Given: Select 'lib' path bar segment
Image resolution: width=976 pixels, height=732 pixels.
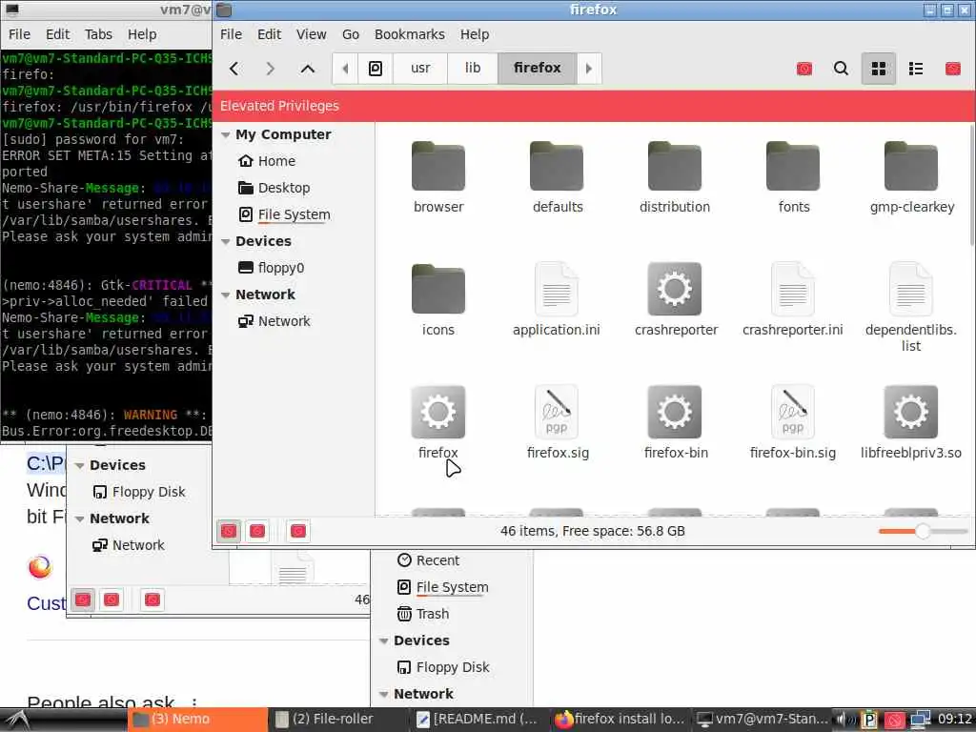Looking at the screenshot, I should 473,68.
